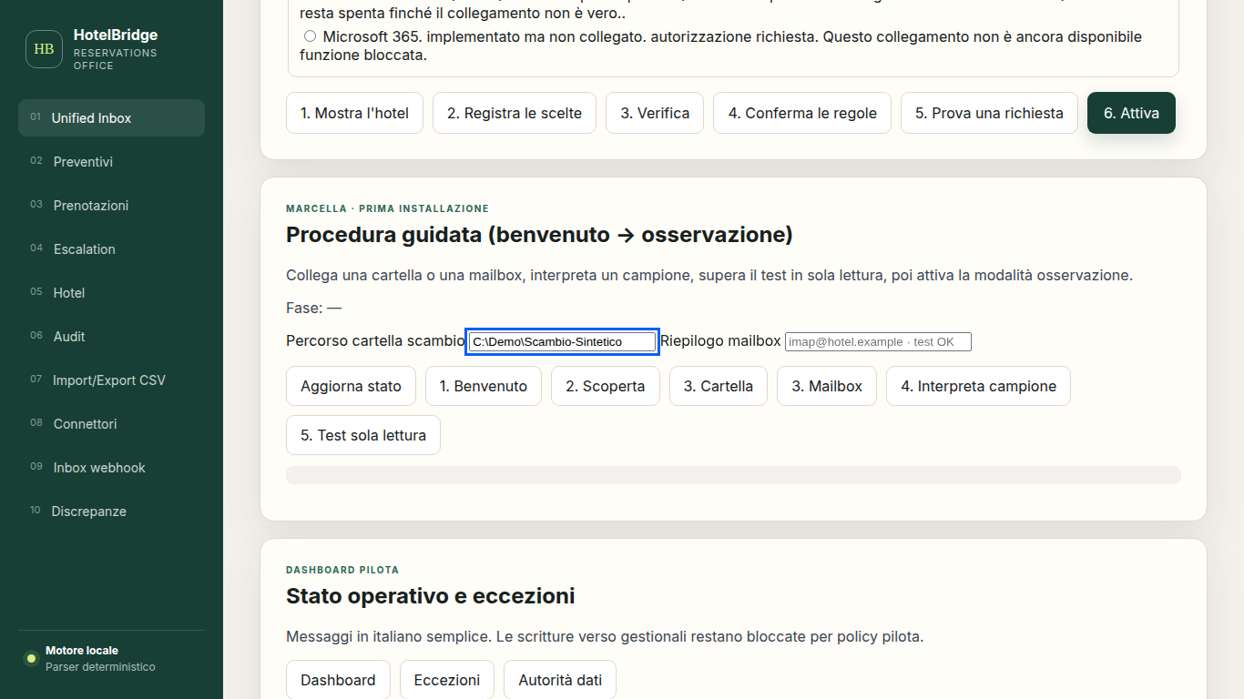
Task: Click '4. Interpreta campione'
Action: [x=978, y=386]
